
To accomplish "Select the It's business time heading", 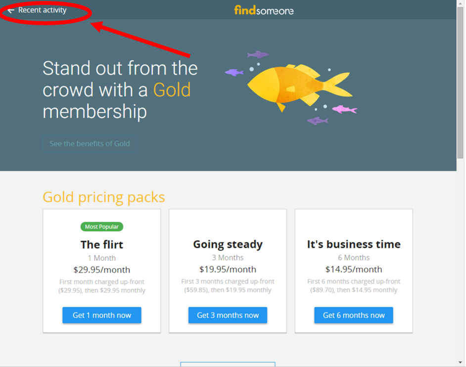I will [x=354, y=245].
